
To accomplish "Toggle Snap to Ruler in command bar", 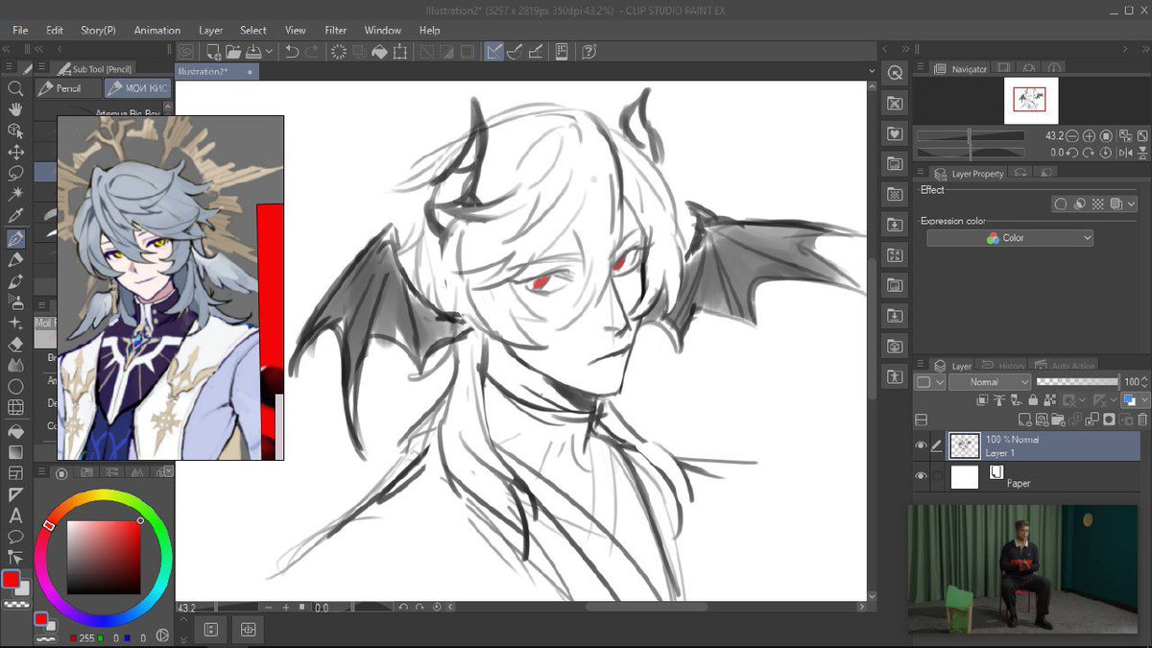I will coord(493,52).
